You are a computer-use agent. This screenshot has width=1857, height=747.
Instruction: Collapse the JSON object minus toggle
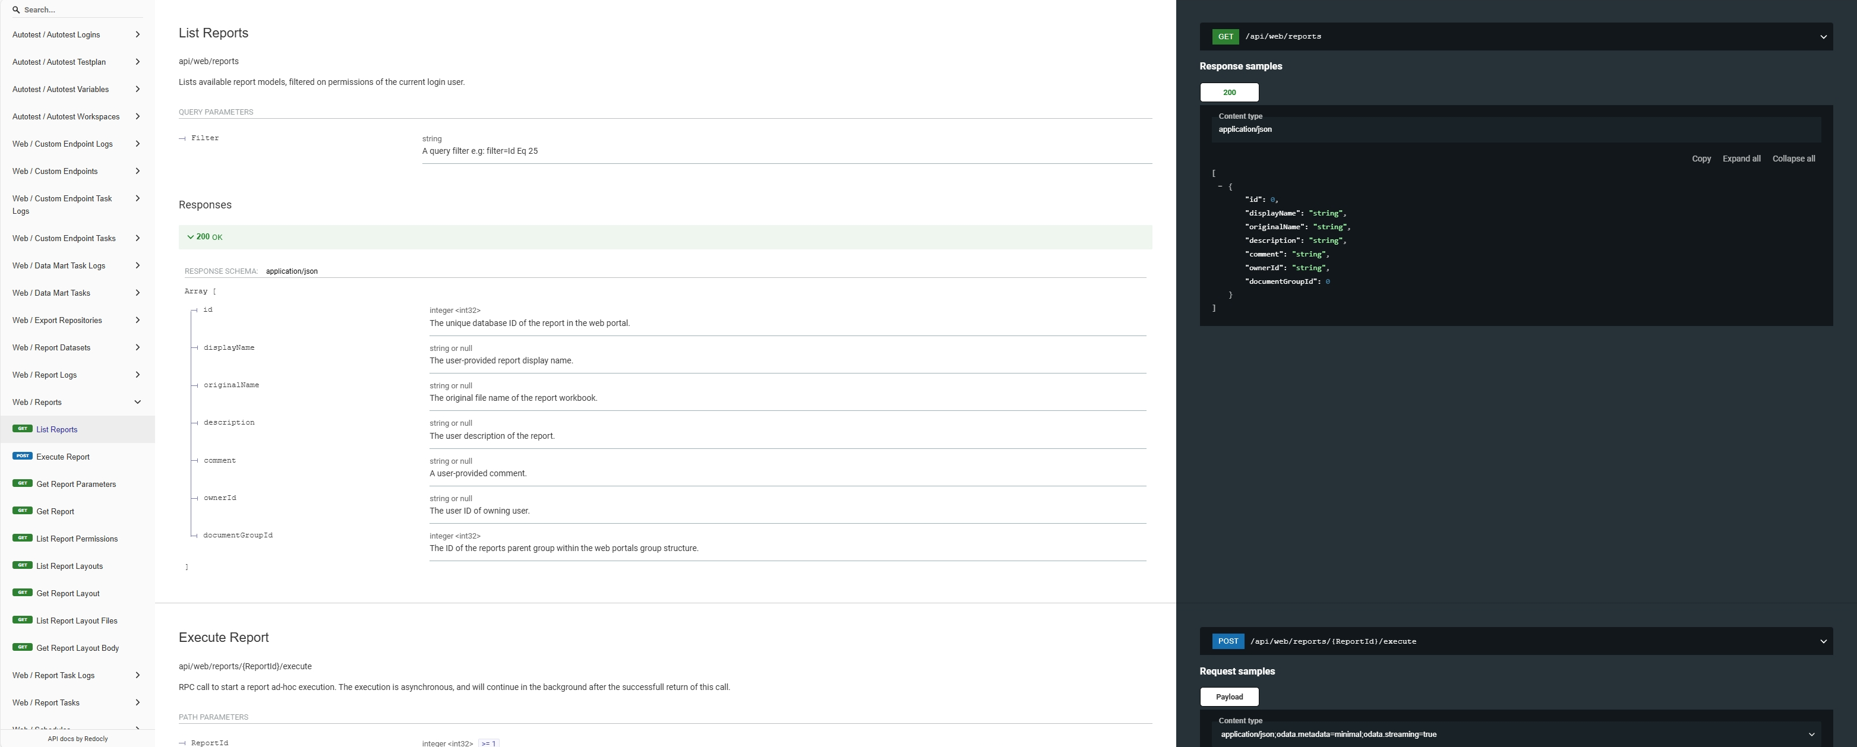(x=1220, y=186)
